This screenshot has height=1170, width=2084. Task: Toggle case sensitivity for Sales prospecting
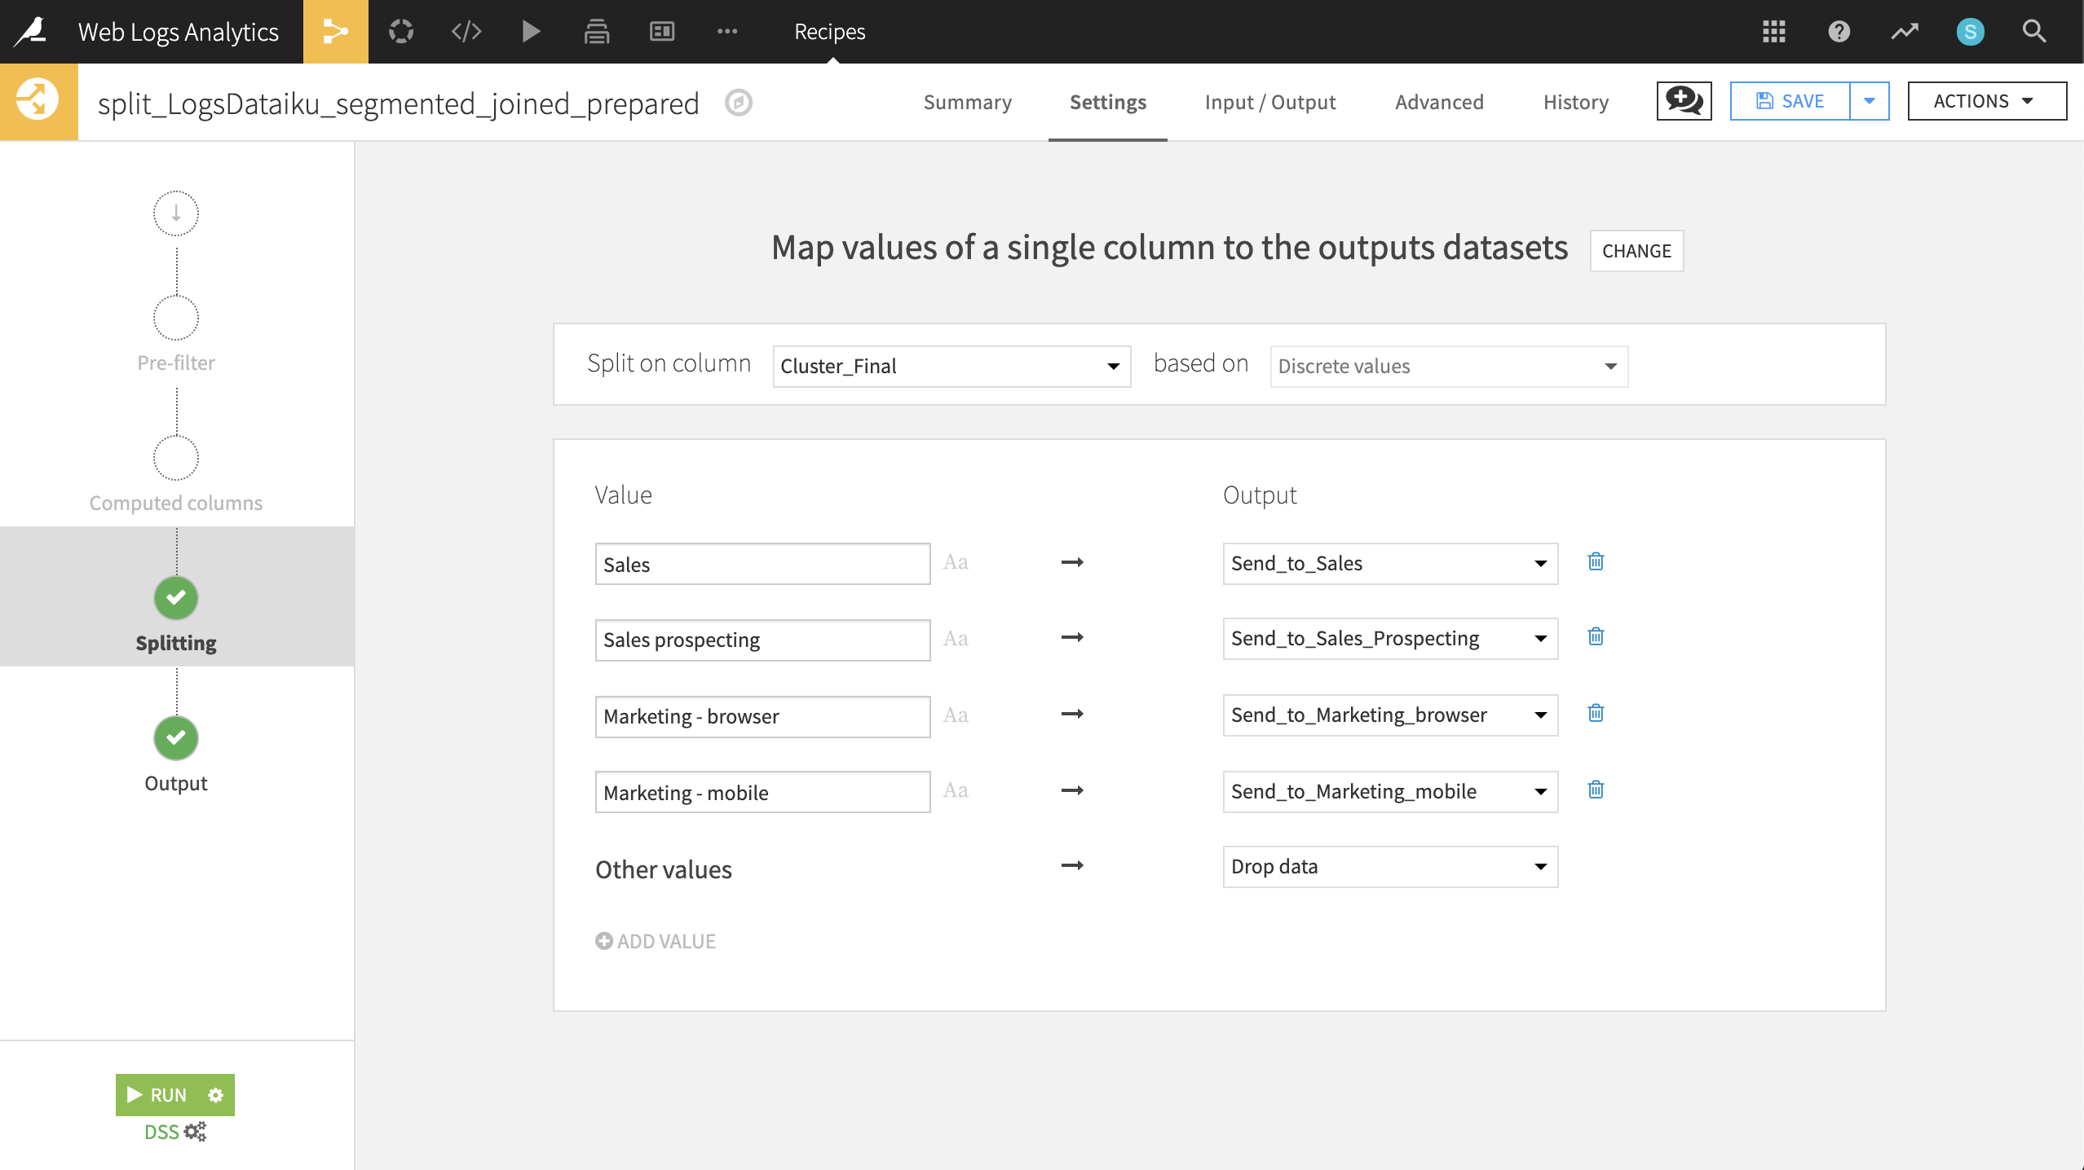[955, 638]
